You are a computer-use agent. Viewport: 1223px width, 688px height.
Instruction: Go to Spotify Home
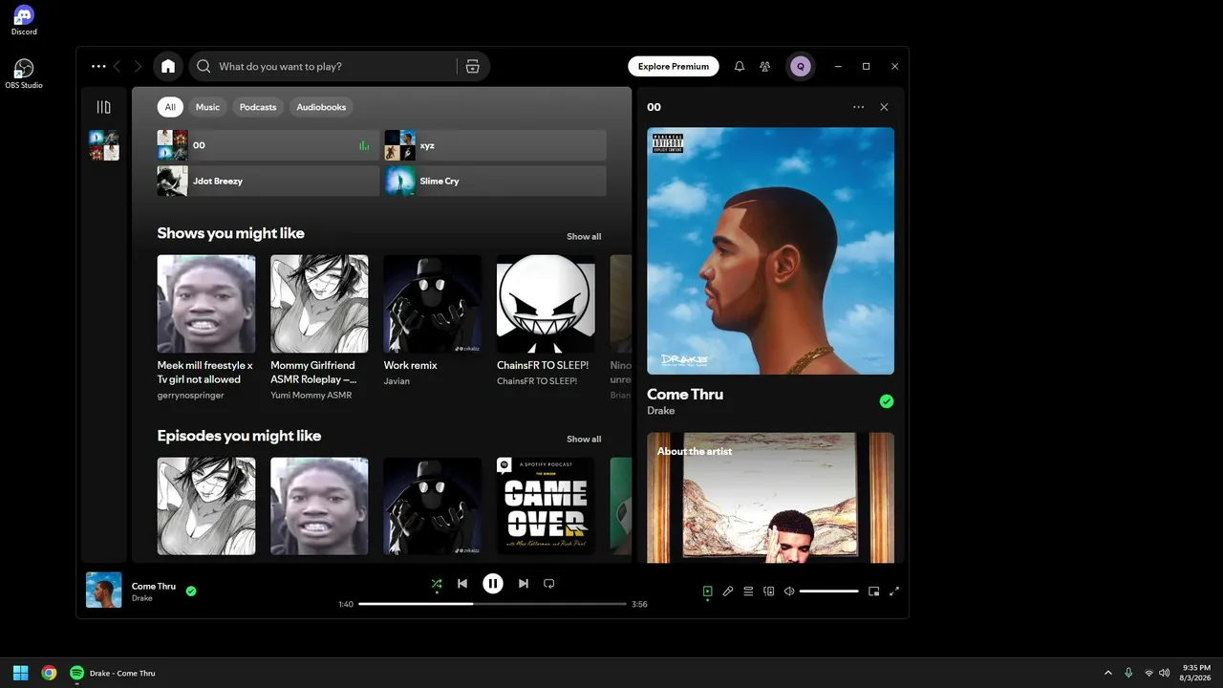pyautogui.click(x=168, y=66)
